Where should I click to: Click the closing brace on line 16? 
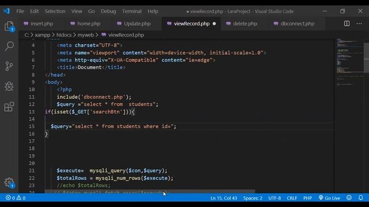tap(46, 134)
